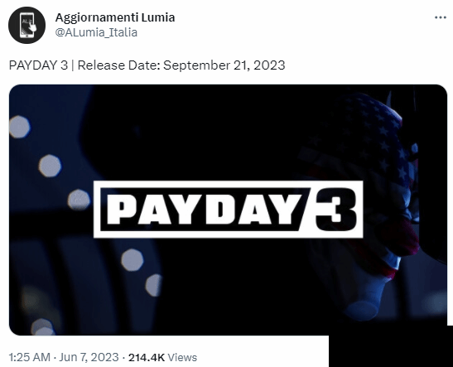The height and width of the screenshot is (367, 453).
Task: View the 214.4K Views count details
Action: click(x=162, y=357)
